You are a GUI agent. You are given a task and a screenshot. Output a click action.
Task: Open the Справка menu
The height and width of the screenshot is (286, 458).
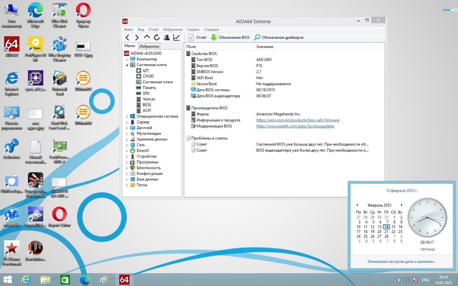click(x=212, y=30)
